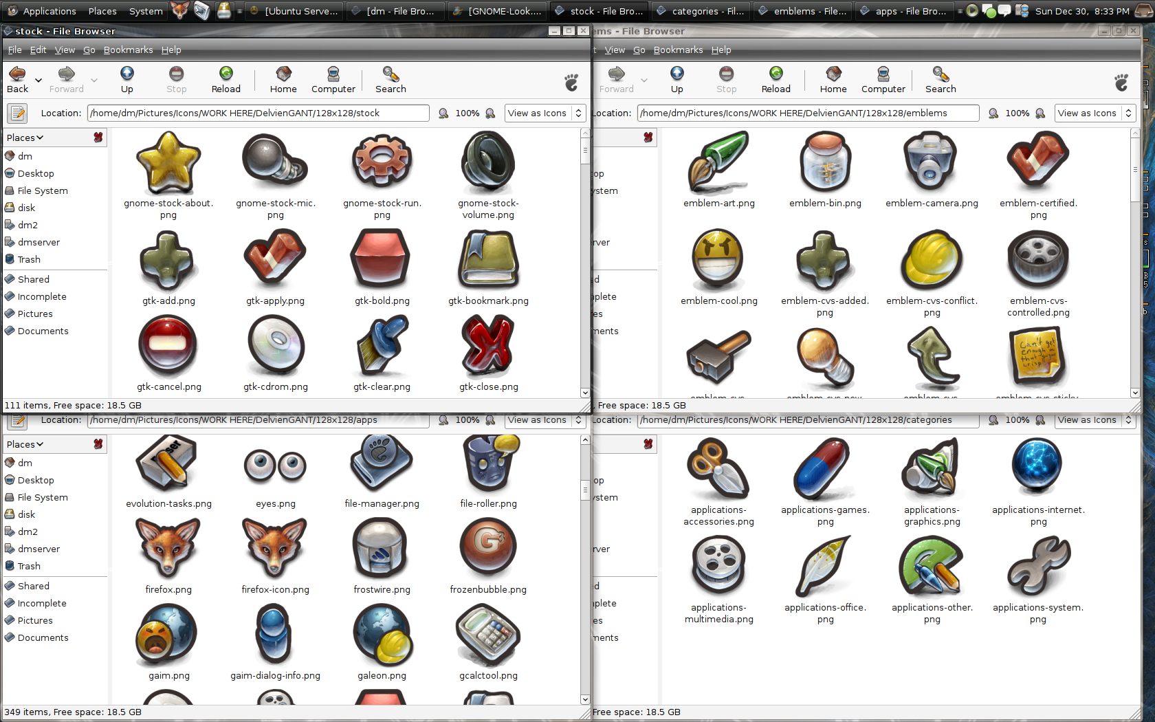1155x722 pixels.
Task: Open the File menu in the stock window
Action: (x=14, y=50)
